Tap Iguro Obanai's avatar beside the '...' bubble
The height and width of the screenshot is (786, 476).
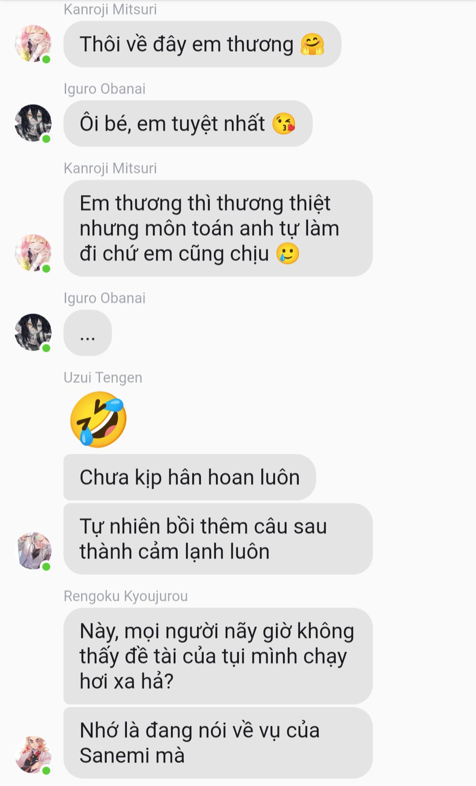(33, 332)
